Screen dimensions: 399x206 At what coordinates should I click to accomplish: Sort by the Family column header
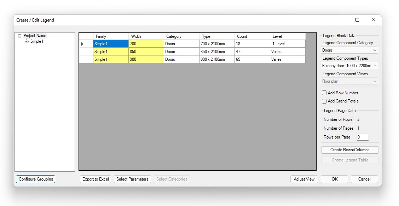pyautogui.click(x=111, y=36)
